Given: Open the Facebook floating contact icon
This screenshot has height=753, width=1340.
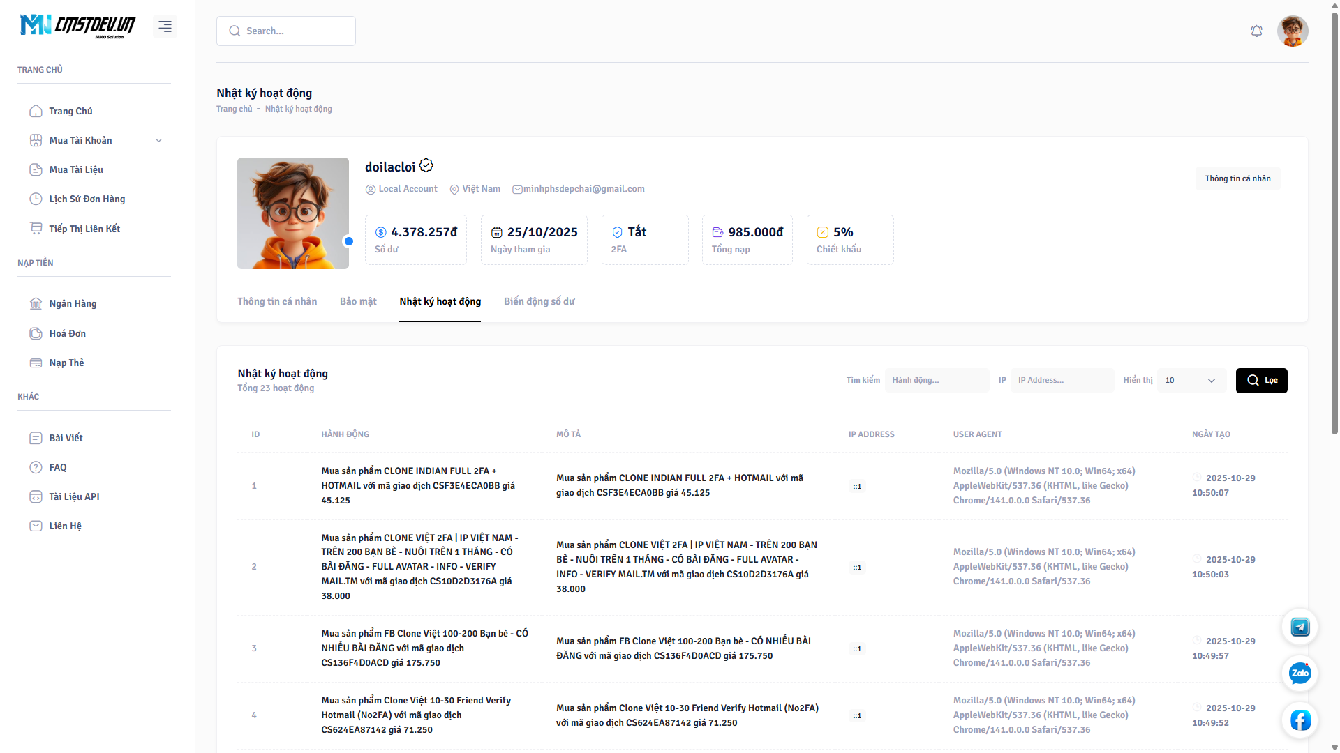Looking at the screenshot, I should coord(1300,720).
